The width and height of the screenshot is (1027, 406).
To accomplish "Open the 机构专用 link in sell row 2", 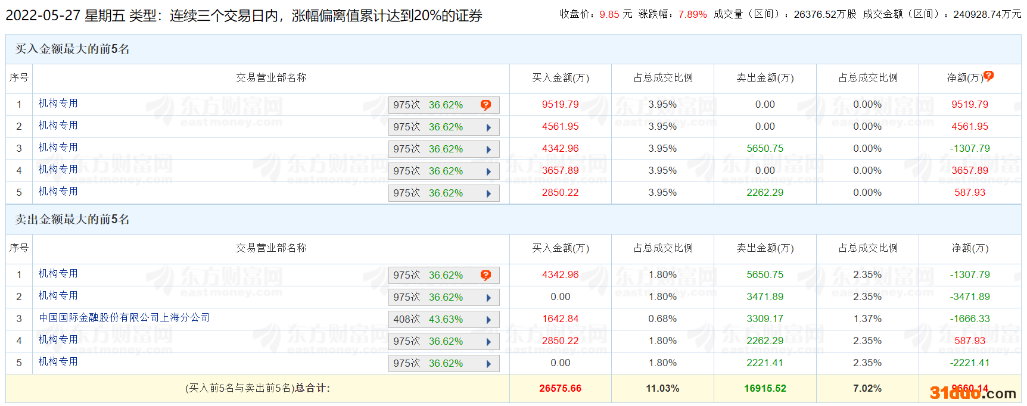I will coord(58,296).
